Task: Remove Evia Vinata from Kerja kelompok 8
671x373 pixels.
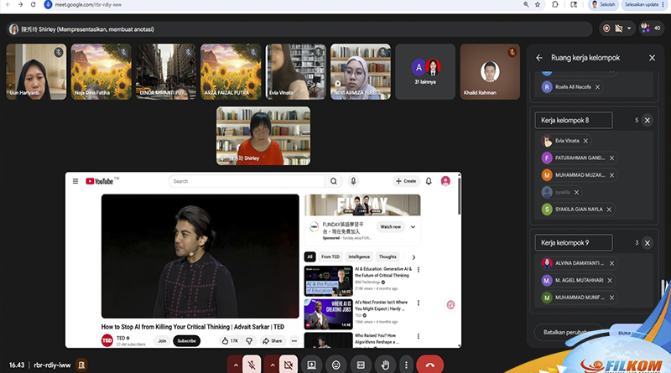Action: 585,141
